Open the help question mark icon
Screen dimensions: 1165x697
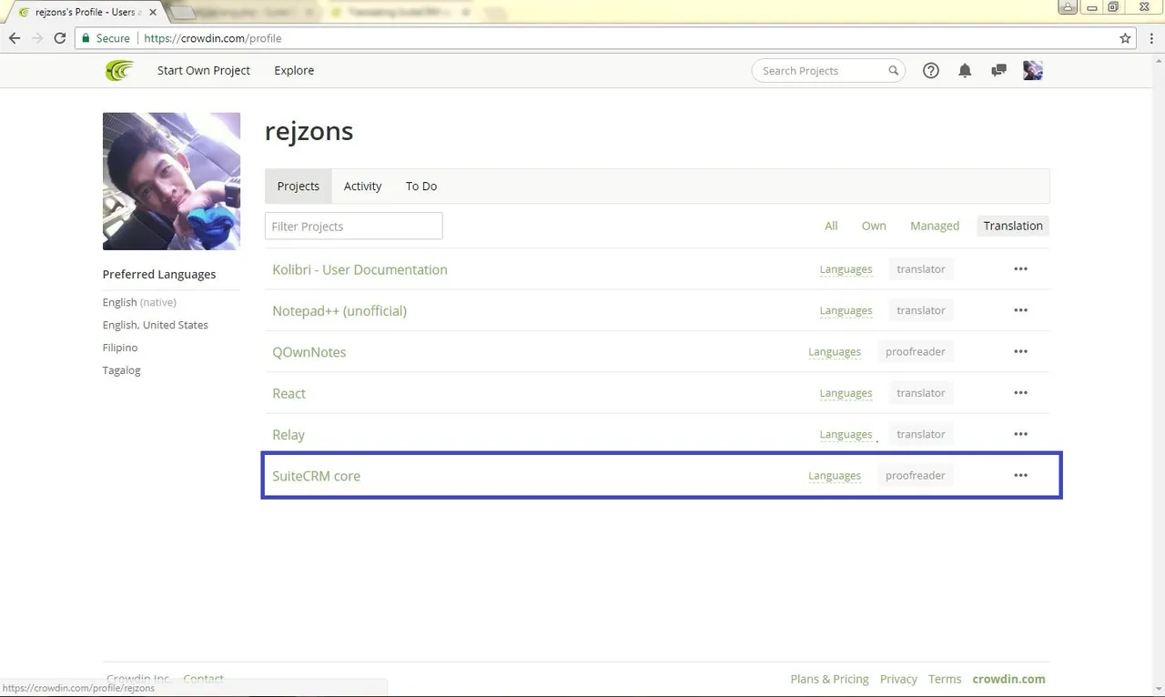pyautogui.click(x=930, y=70)
